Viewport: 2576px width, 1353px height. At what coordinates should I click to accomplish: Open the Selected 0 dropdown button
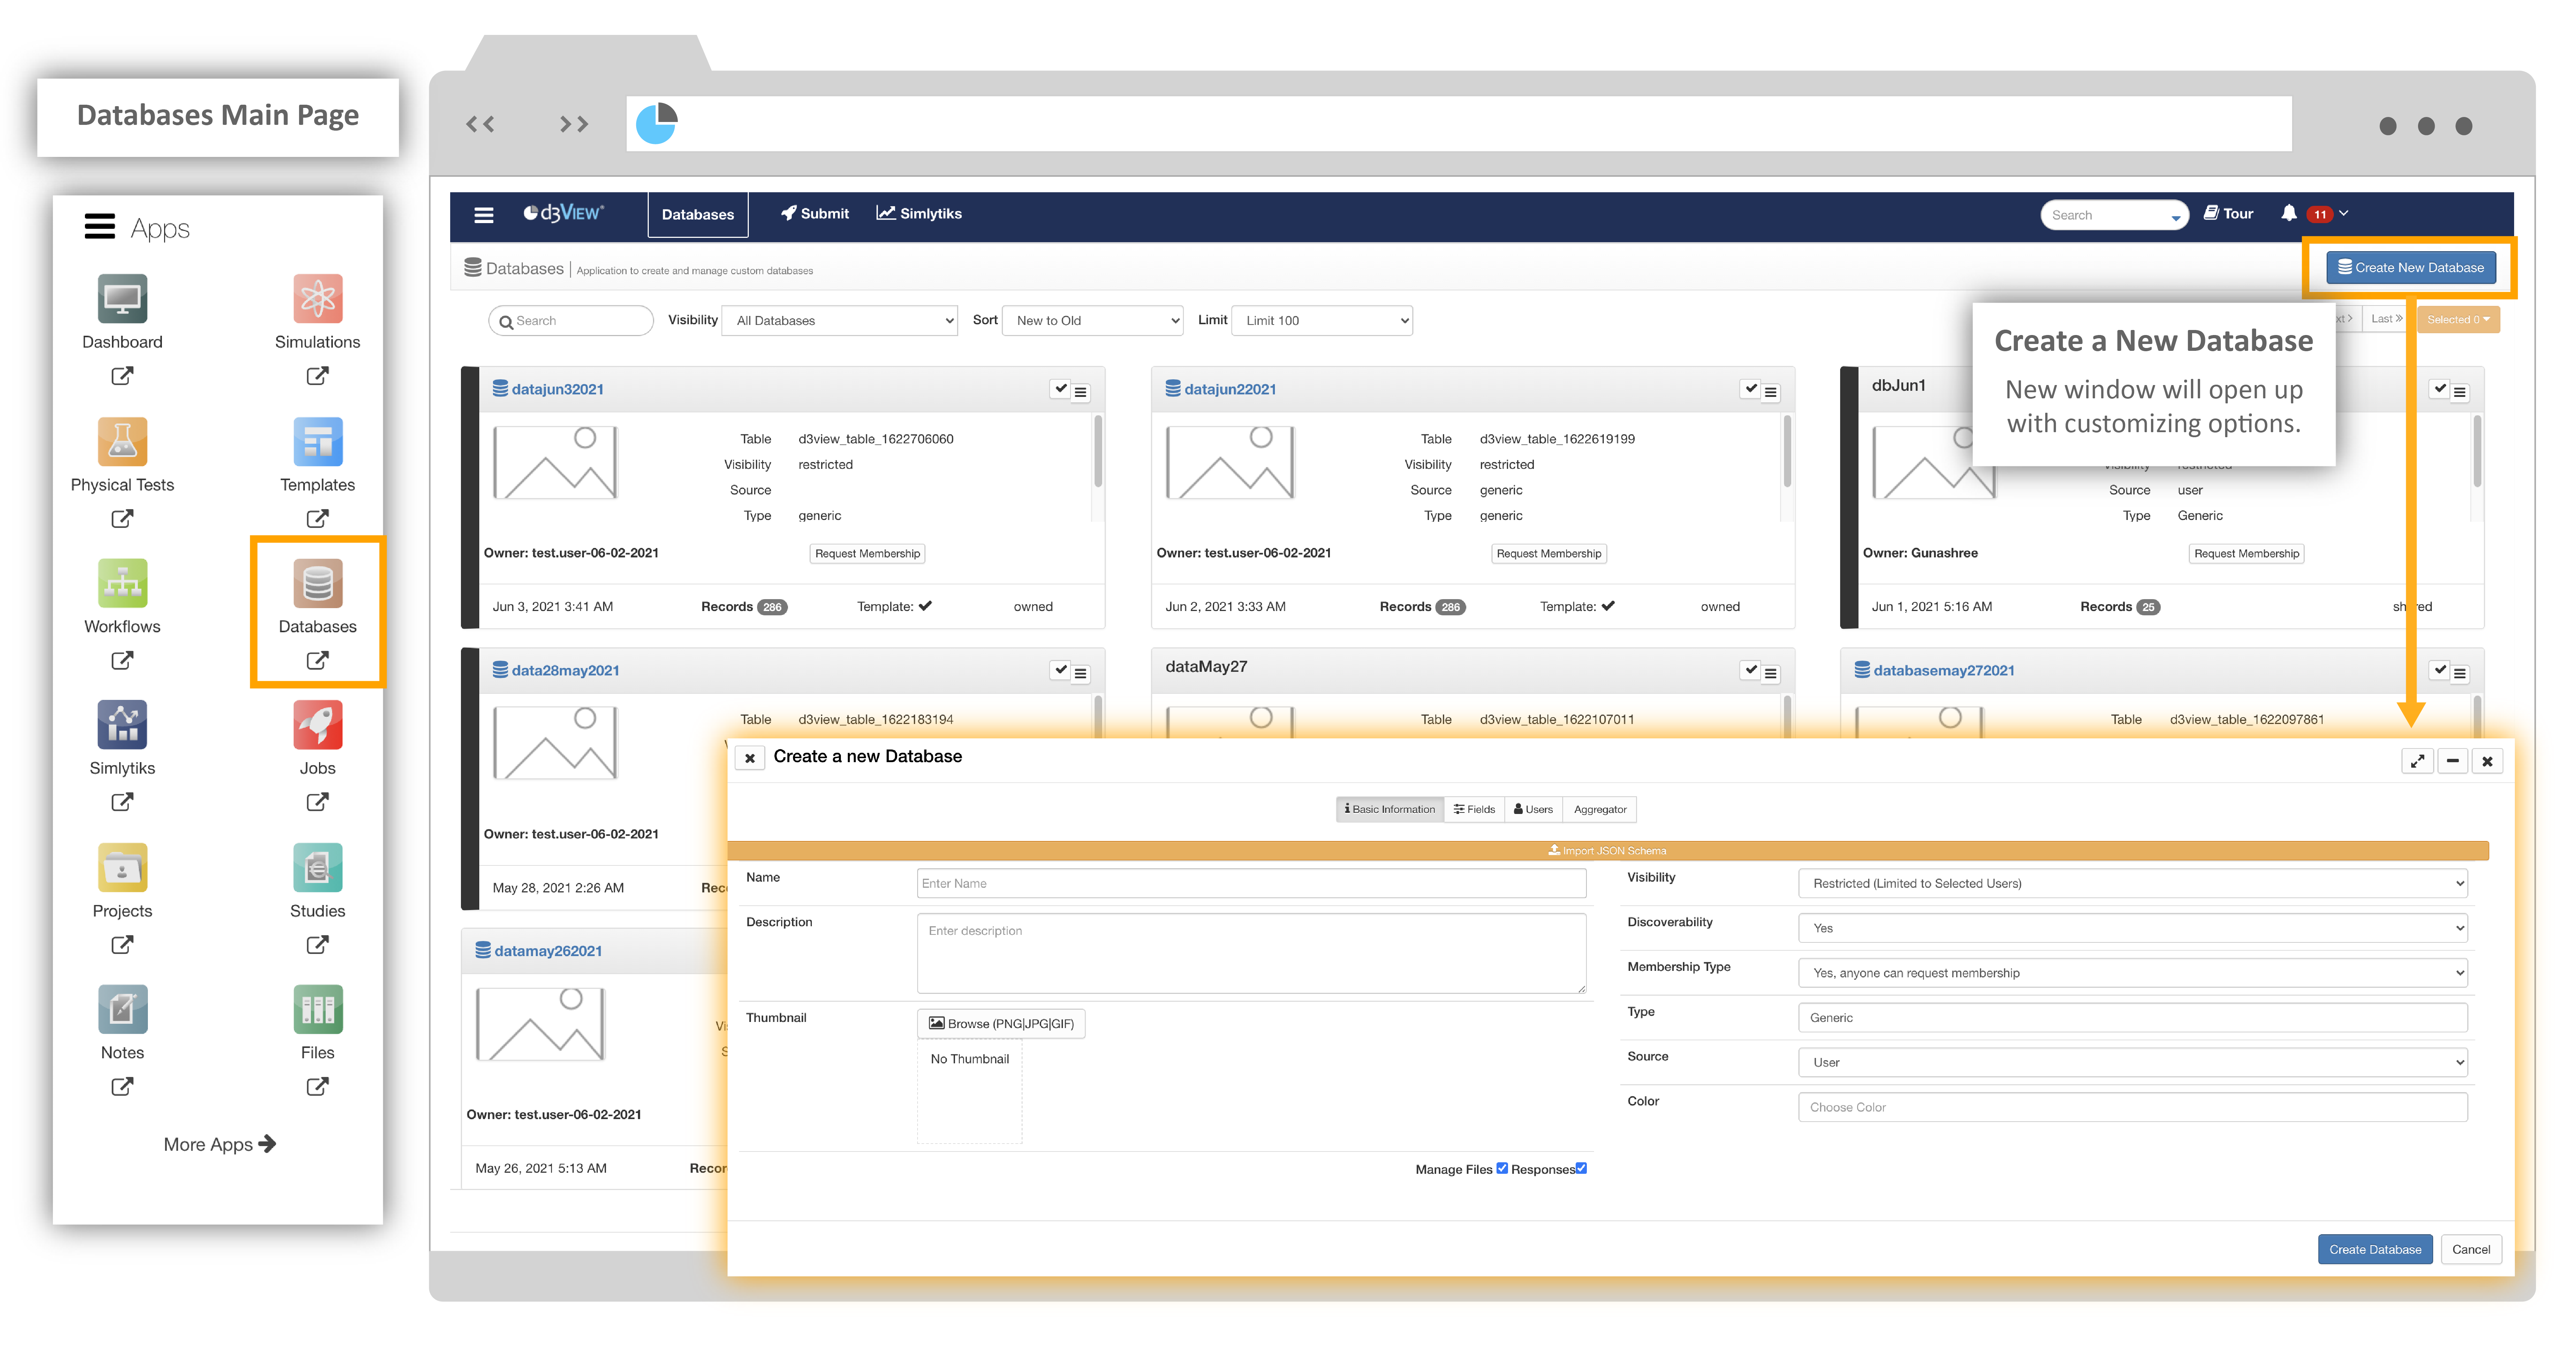(2459, 320)
